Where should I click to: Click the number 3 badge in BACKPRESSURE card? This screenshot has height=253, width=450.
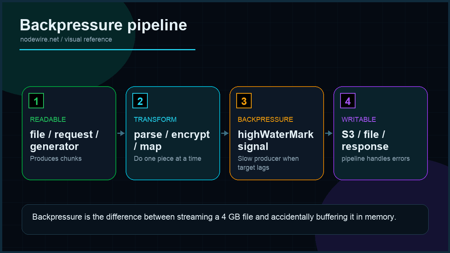[x=244, y=101]
